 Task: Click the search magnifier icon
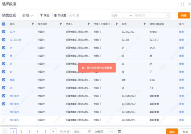[169, 15]
